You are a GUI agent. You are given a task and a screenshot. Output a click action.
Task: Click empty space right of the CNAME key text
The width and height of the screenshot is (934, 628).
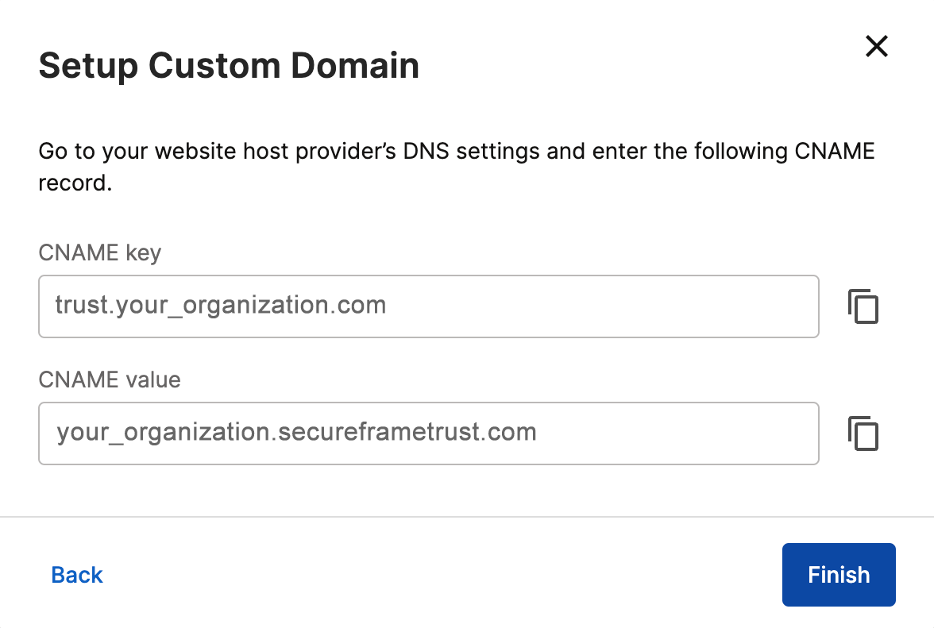tap(602, 306)
